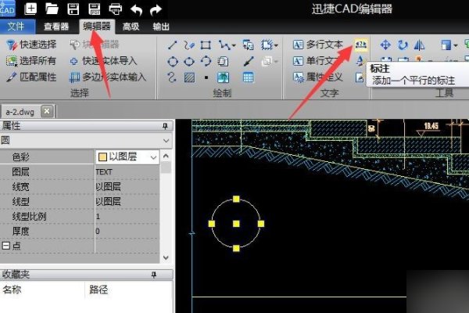
Task: Click 快速实体导入 button
Action: pos(103,61)
